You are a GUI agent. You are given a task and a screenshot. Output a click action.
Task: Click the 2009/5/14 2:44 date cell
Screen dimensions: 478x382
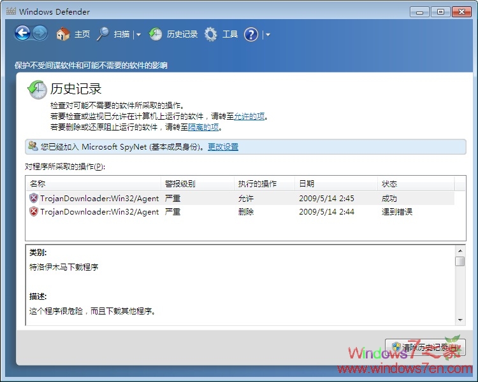[x=326, y=212]
